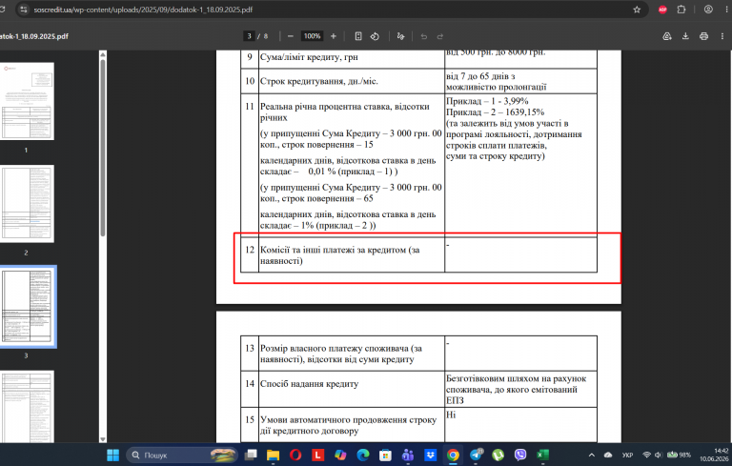The height and width of the screenshot is (466, 732).
Task: Click text 'Сума/ліміт кредиту, грн'
Action: click(309, 57)
